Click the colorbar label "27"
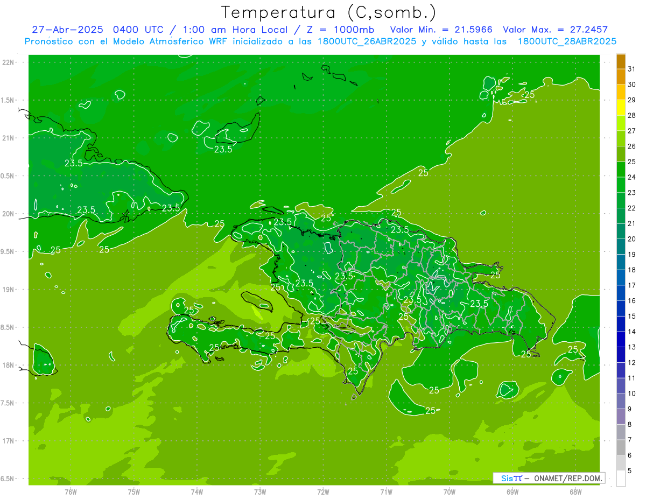The height and width of the screenshot is (499, 646). point(632,131)
